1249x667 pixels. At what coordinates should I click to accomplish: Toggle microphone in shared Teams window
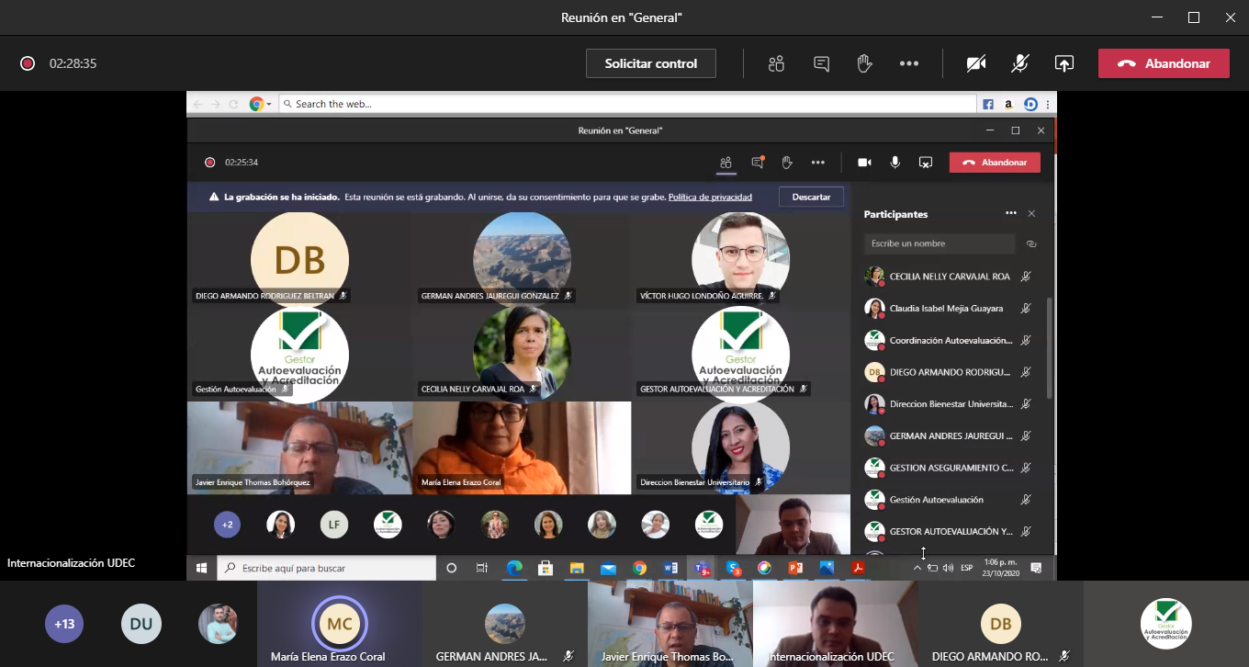[895, 163]
